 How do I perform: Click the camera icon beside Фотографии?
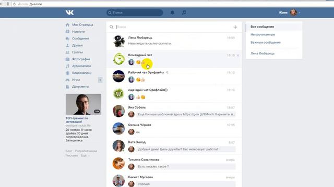[67, 59]
